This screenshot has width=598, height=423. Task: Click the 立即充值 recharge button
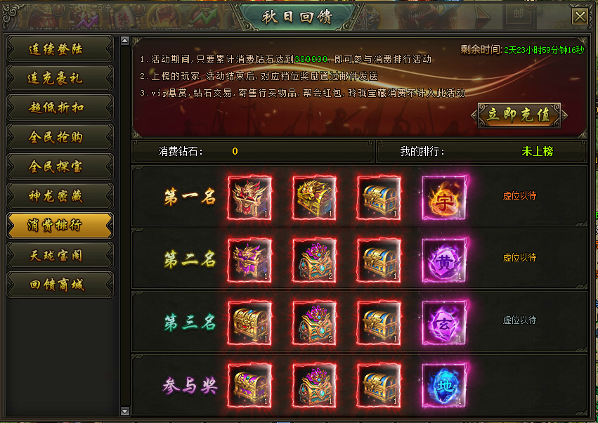pos(519,115)
